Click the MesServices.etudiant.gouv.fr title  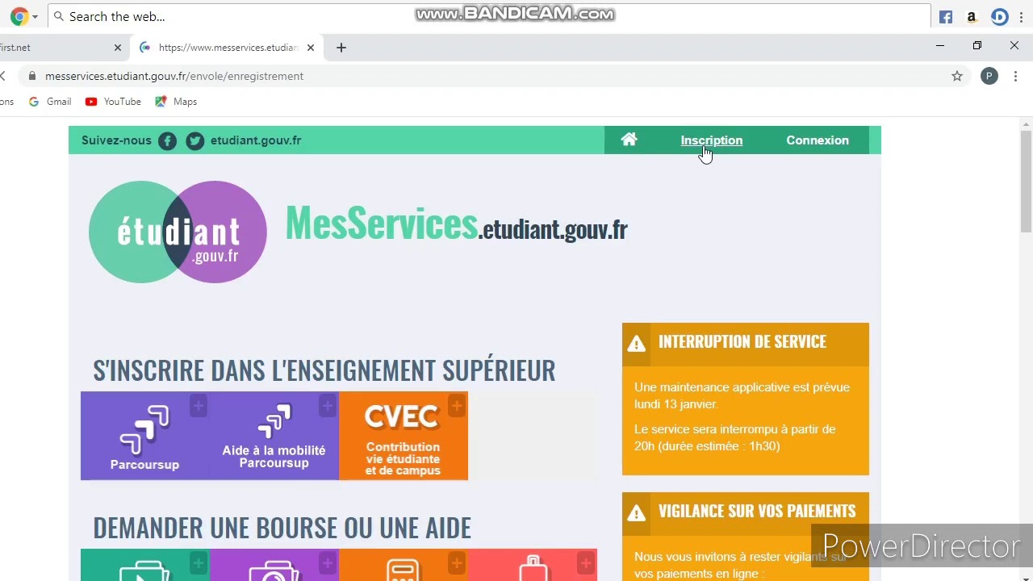click(x=457, y=224)
